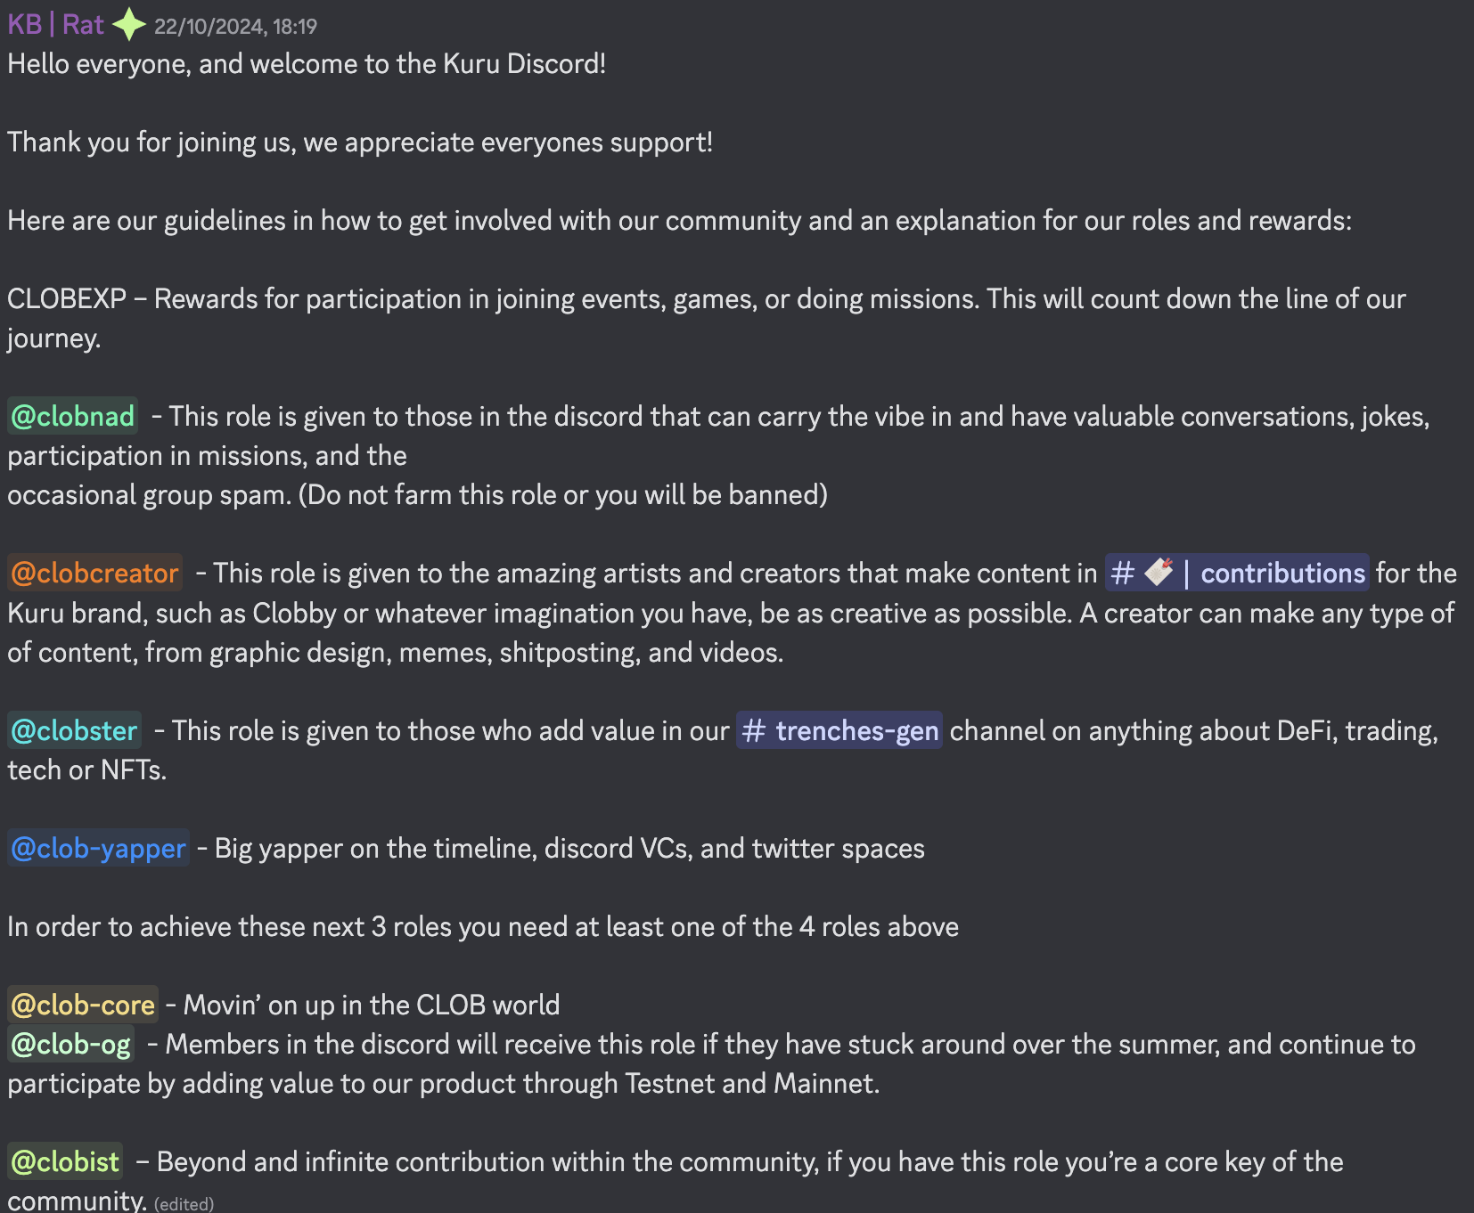Select the @clob-yapper role mention
This screenshot has width=1474, height=1213.
98,848
